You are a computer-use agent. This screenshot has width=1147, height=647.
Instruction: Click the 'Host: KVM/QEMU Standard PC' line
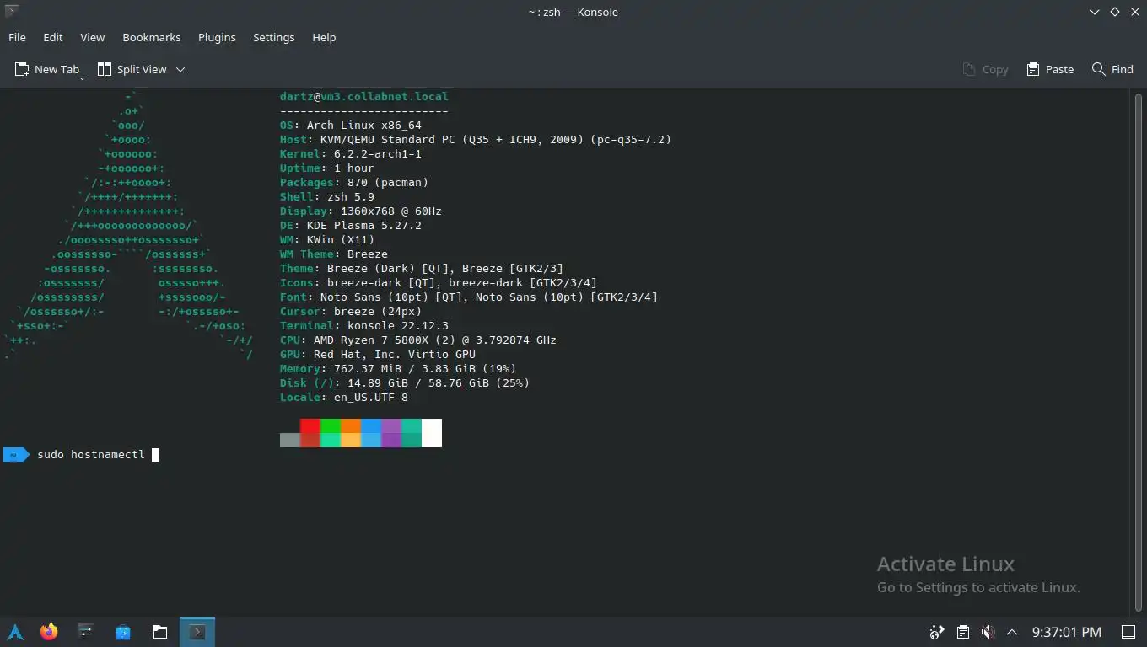[476, 140]
